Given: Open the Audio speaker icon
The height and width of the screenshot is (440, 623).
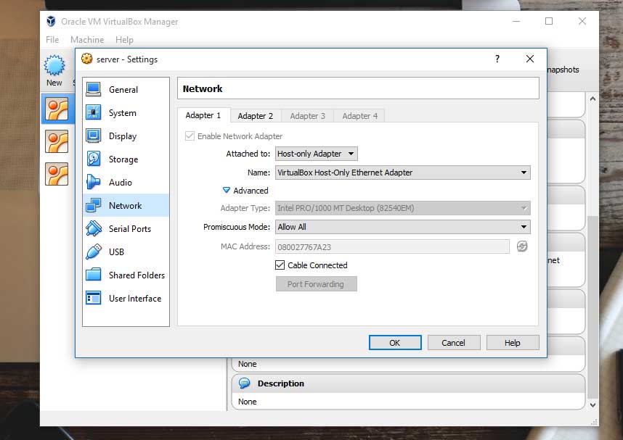Looking at the screenshot, I should [94, 182].
